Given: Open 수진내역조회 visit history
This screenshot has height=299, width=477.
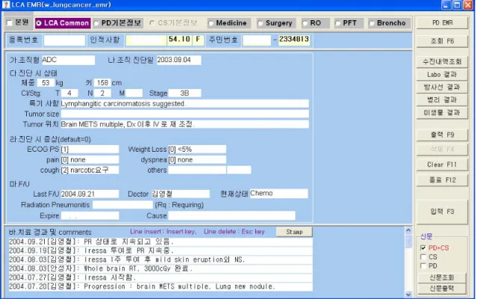Looking at the screenshot, I should point(442,61).
